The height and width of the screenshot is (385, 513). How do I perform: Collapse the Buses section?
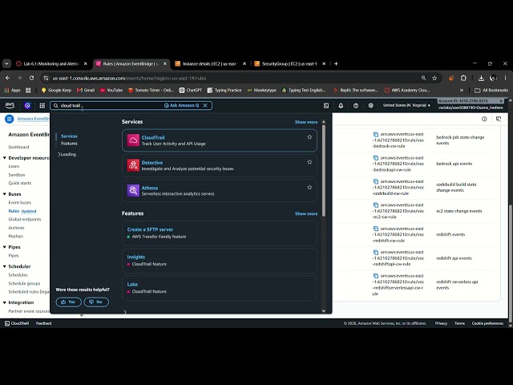pyautogui.click(x=5, y=194)
